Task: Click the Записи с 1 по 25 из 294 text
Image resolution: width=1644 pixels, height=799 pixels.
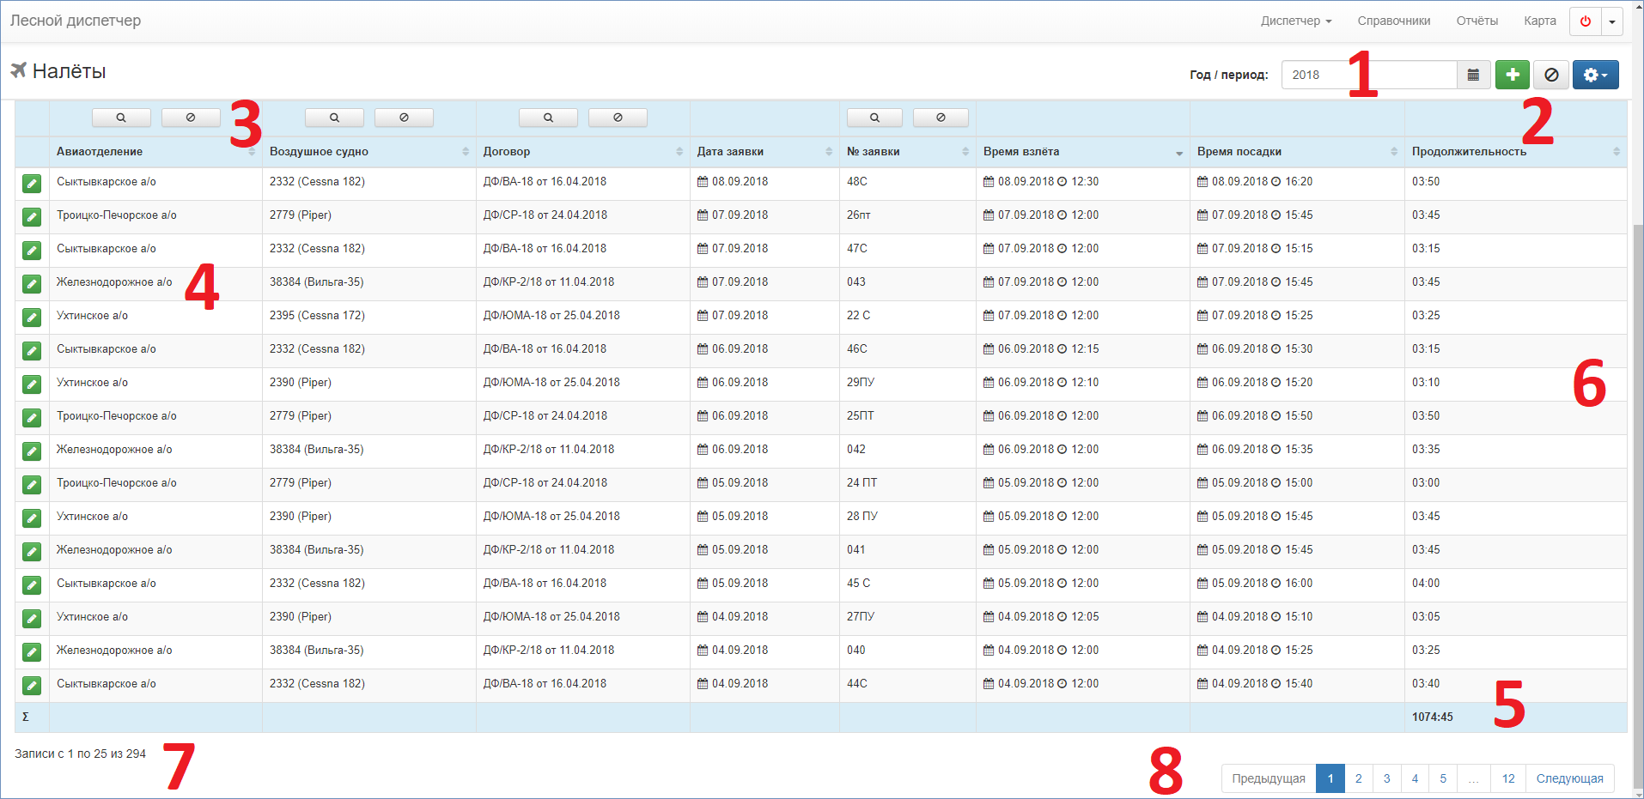Action: 80,754
